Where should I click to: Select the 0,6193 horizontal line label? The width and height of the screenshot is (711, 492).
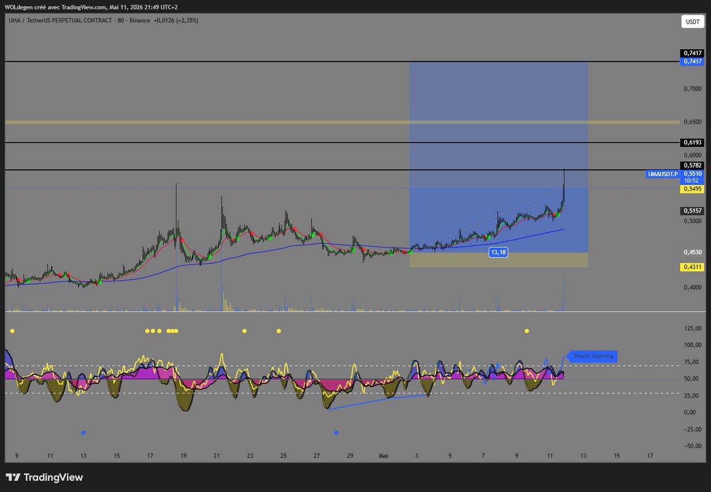[x=693, y=143]
